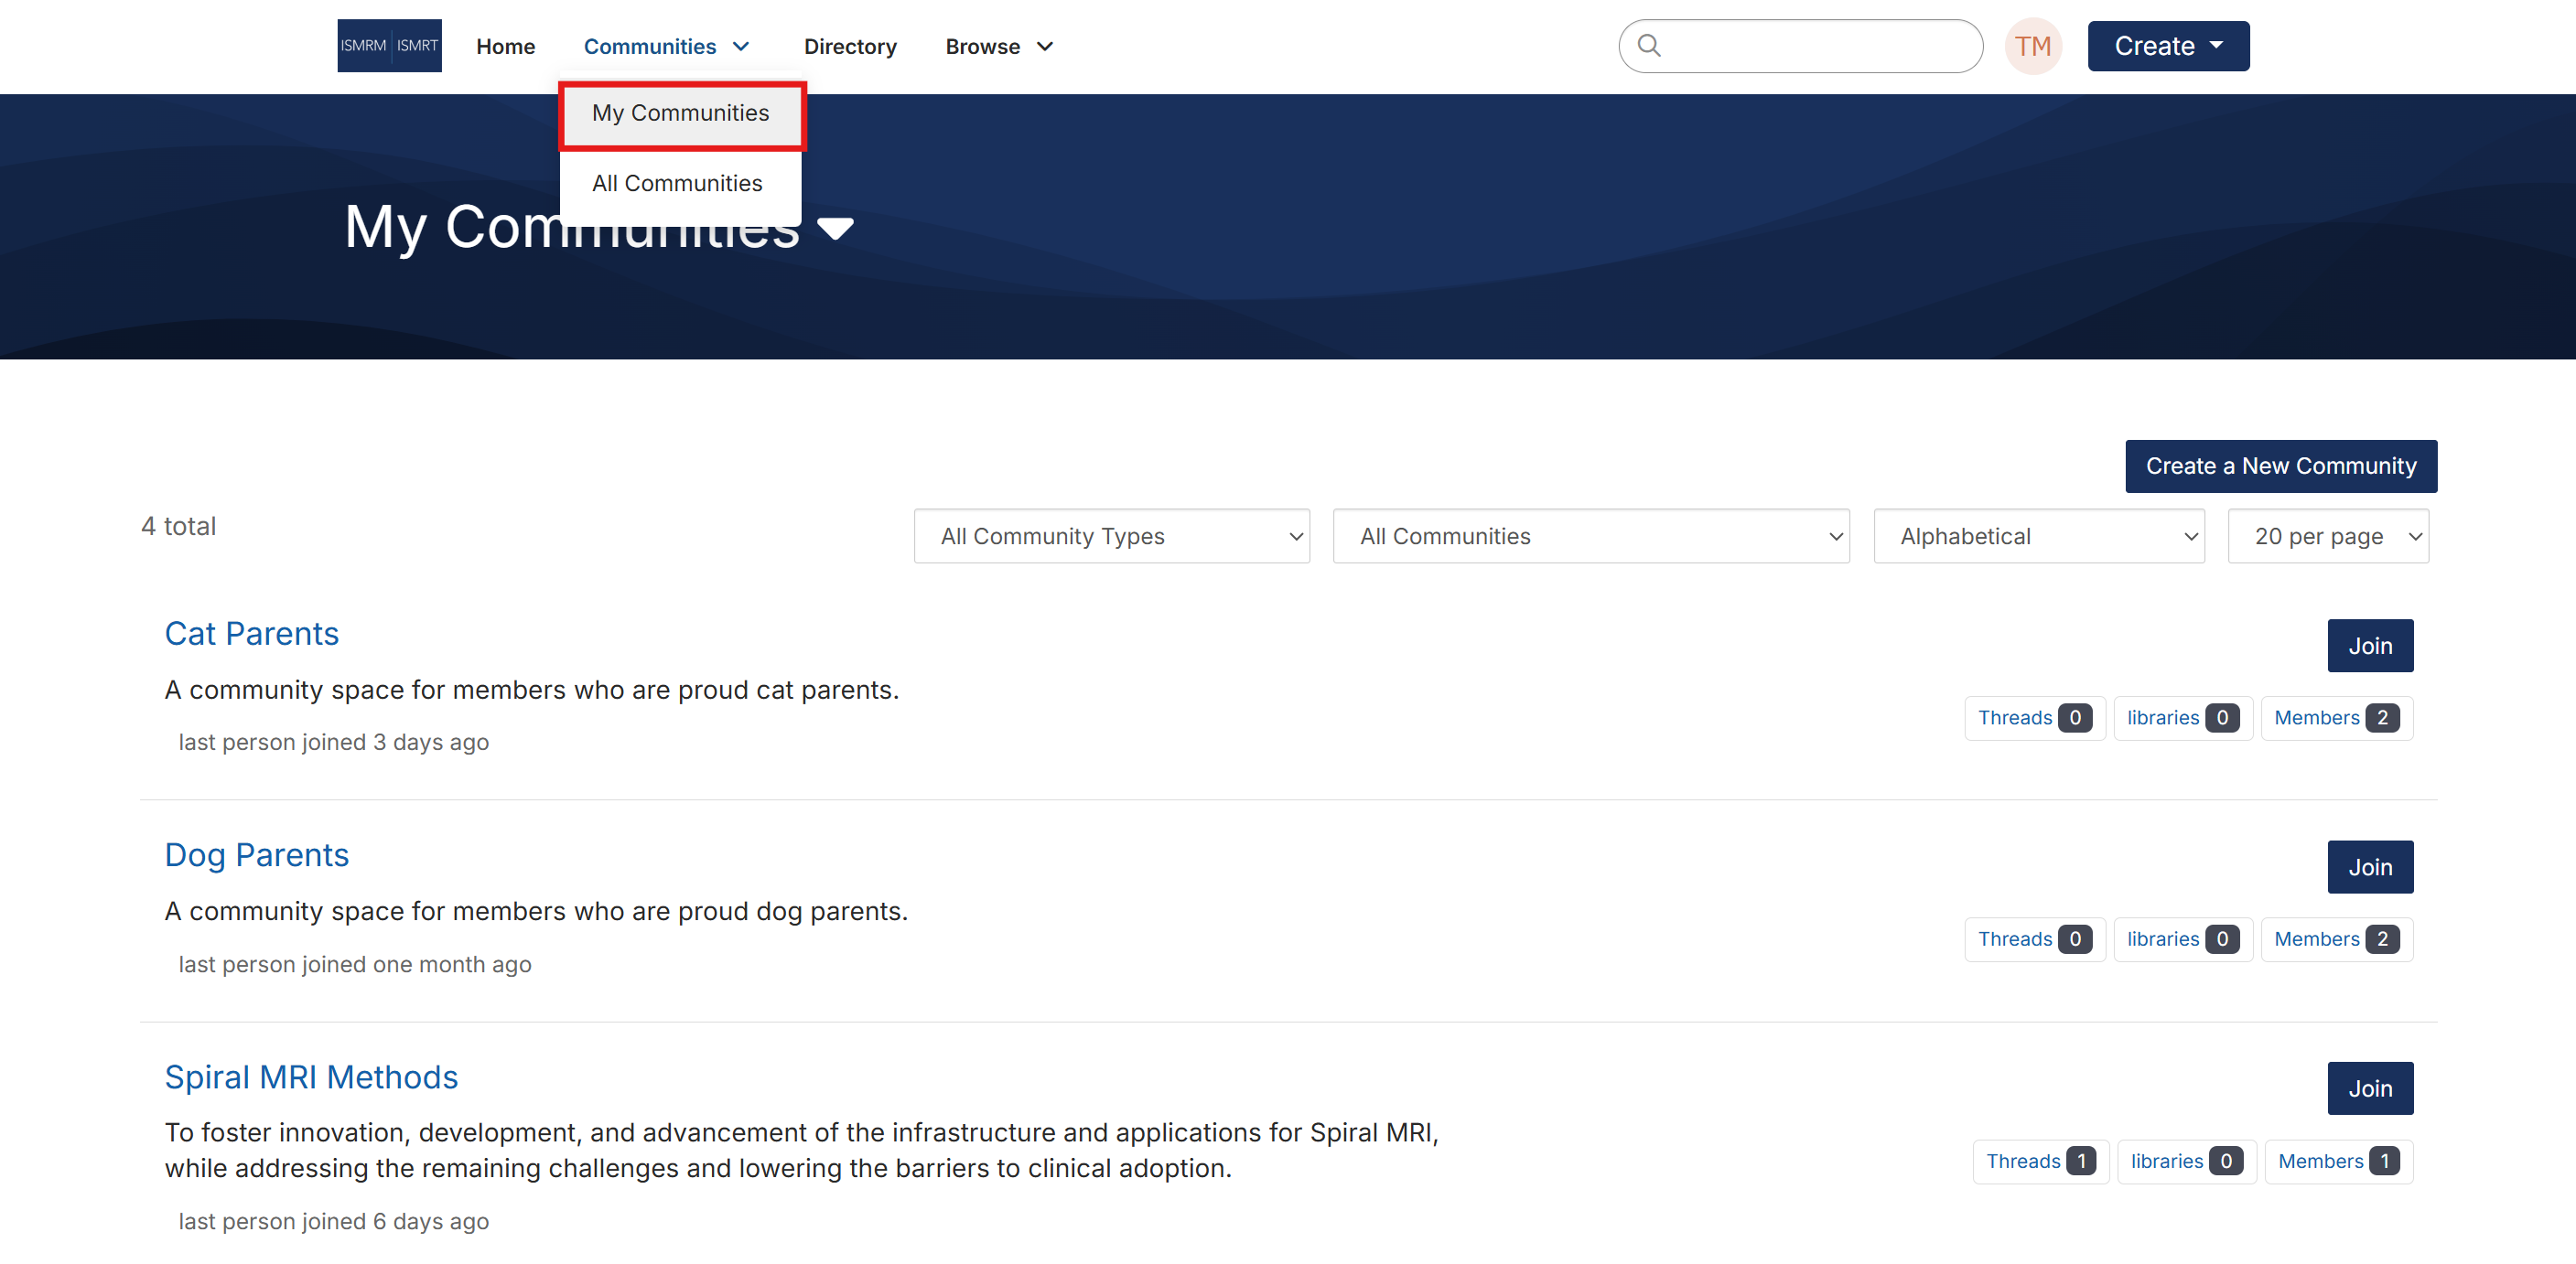Open the TM user avatar
The height and width of the screenshot is (1264, 2576).
[2032, 46]
